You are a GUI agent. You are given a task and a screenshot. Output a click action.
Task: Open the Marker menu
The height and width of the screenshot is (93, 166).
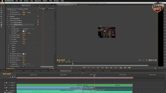point(45,1)
